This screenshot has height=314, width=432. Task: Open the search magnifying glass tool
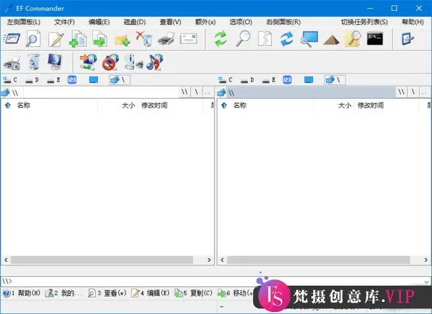point(243,38)
